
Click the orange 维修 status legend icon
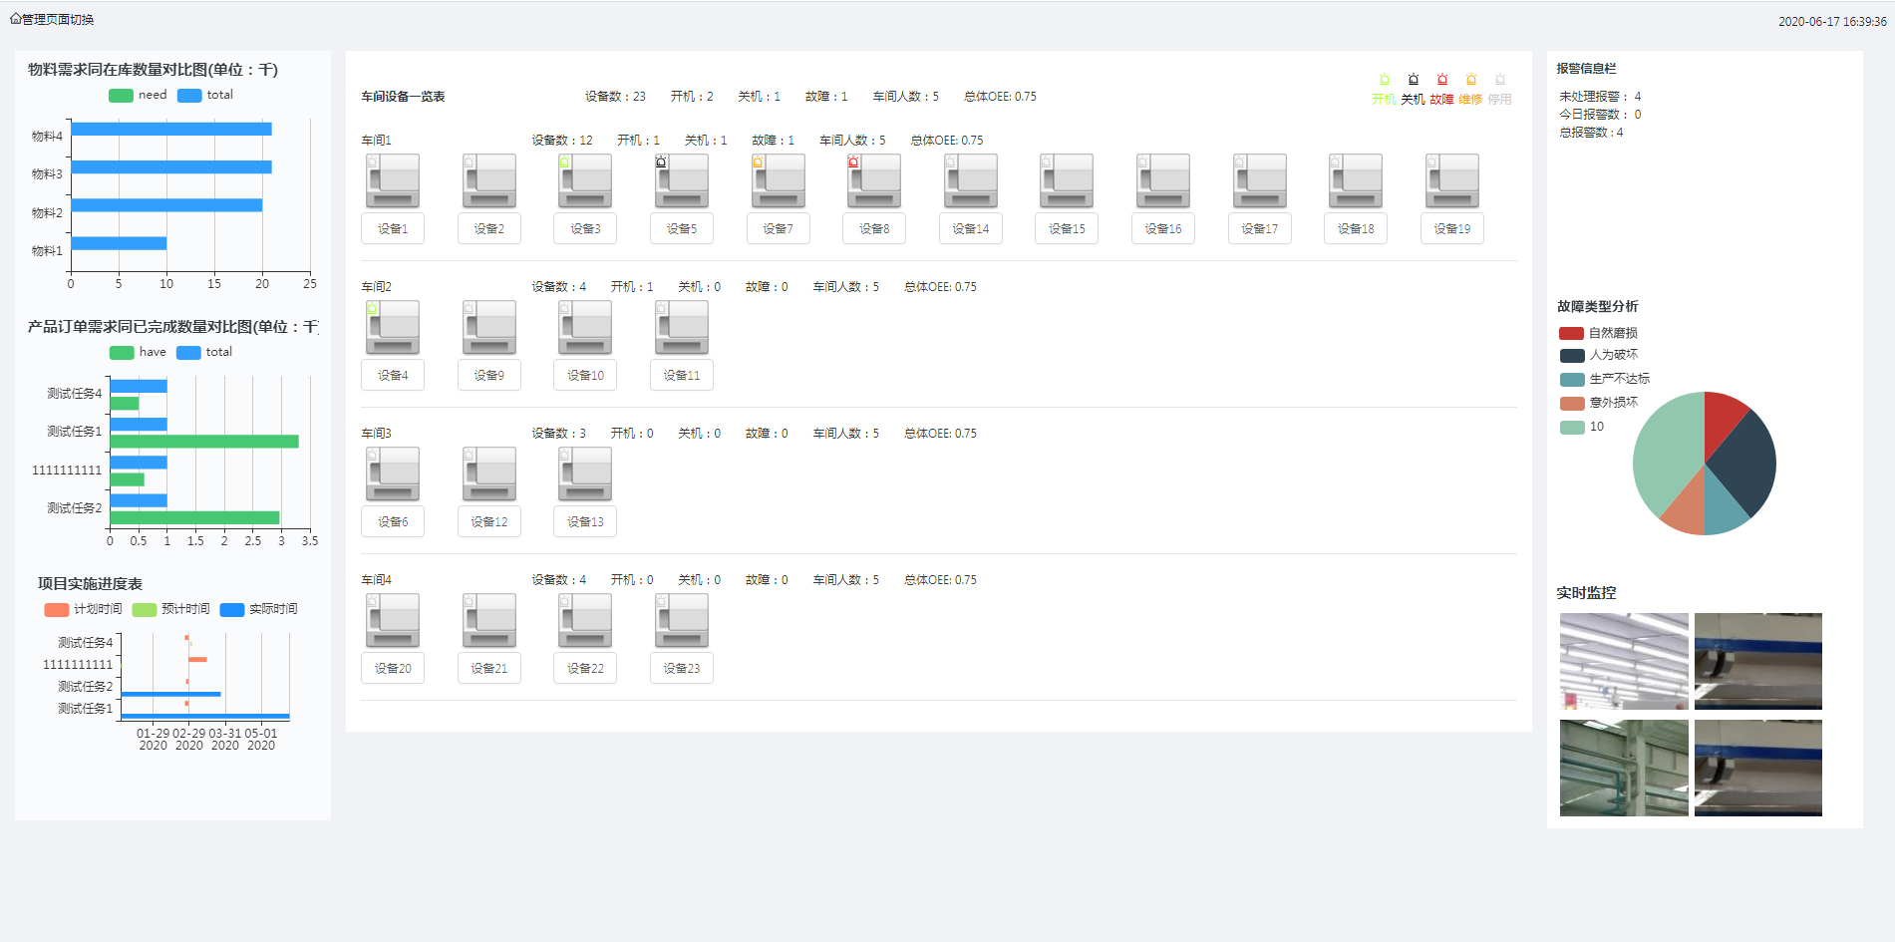(x=1470, y=81)
